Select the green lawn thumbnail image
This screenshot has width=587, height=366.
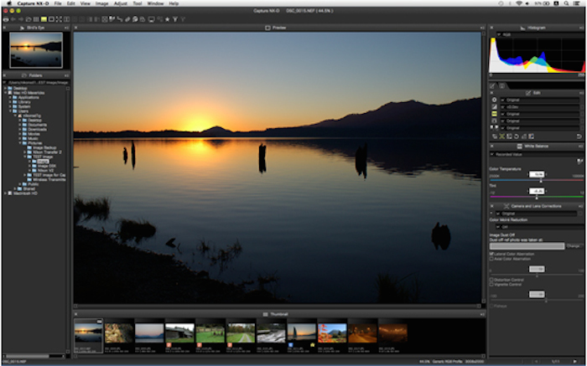(x=210, y=333)
